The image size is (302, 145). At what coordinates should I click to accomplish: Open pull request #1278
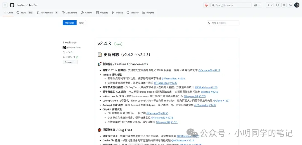pyautogui.click(x=169, y=118)
